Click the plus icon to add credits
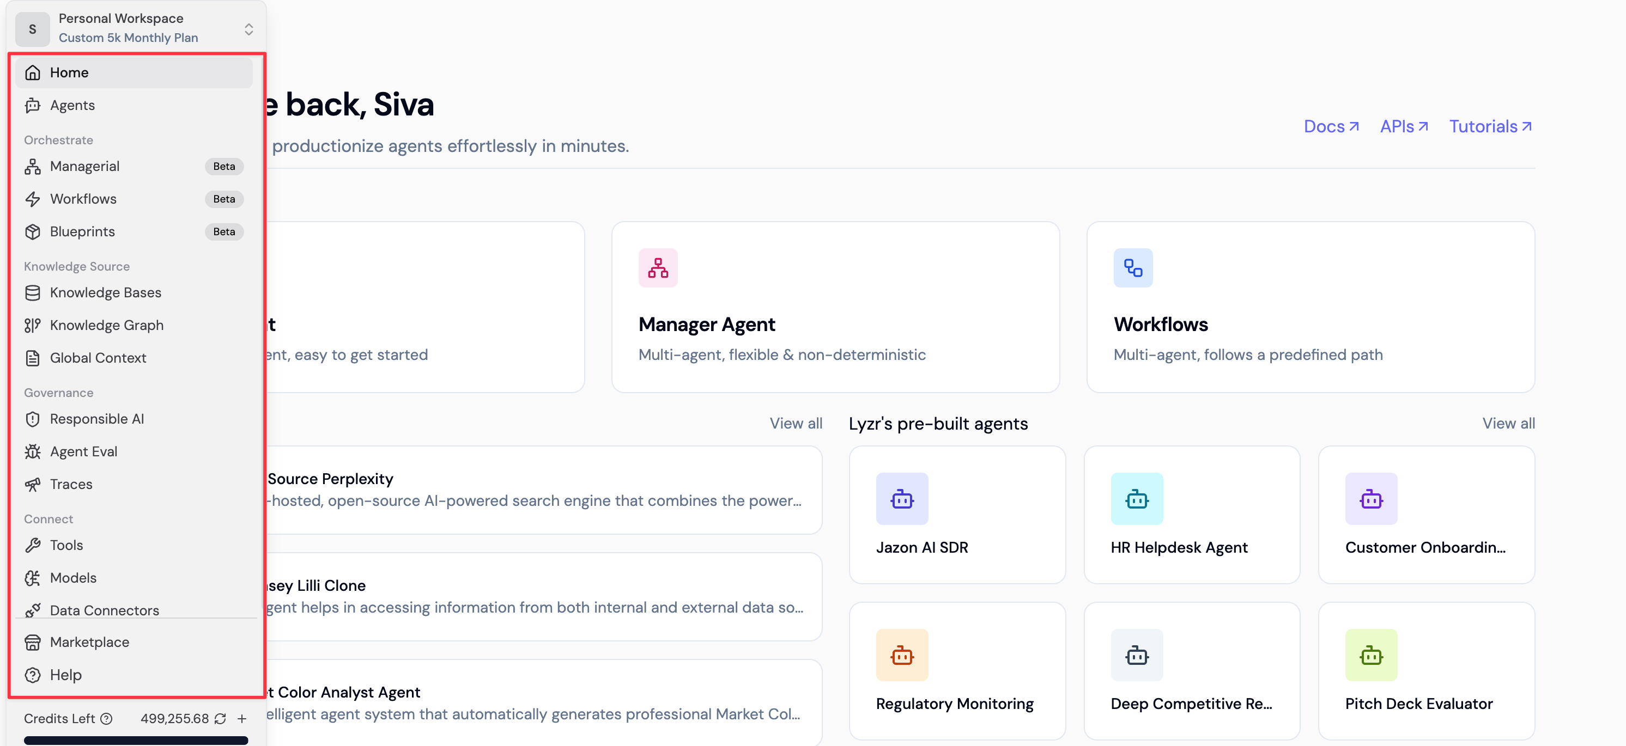 pyautogui.click(x=242, y=719)
